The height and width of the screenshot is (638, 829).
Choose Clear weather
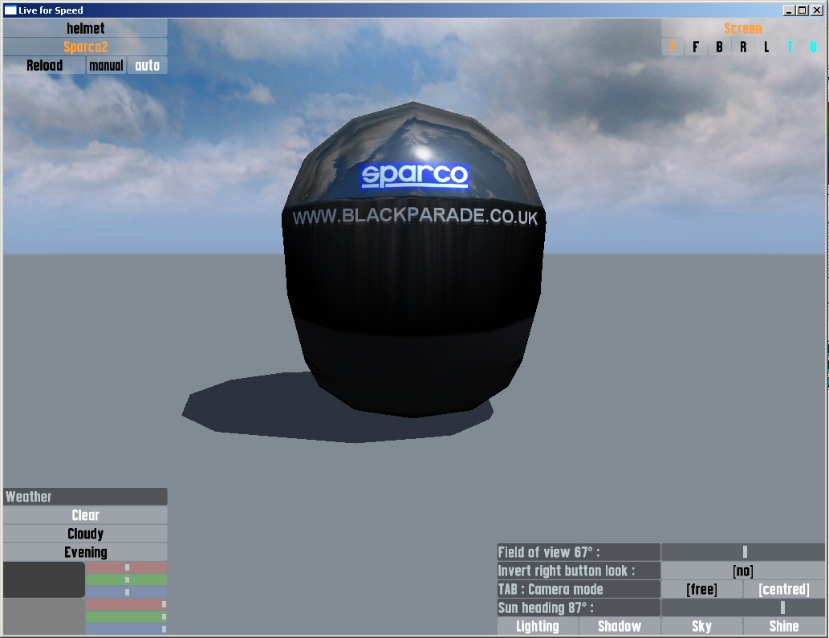click(x=85, y=515)
